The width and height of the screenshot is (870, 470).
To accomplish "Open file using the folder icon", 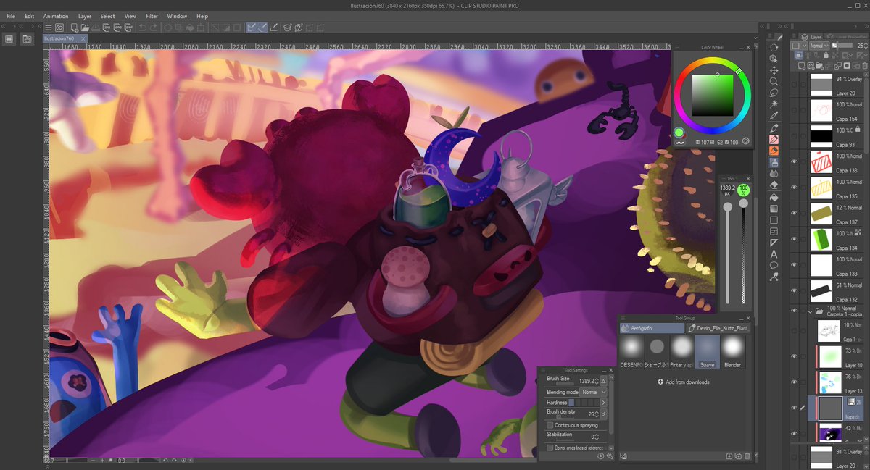I will [85, 28].
